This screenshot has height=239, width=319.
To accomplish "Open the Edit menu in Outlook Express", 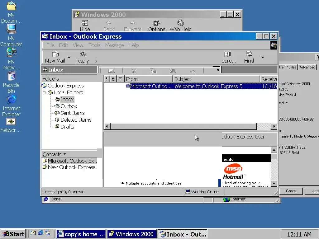I will [x=64, y=45].
